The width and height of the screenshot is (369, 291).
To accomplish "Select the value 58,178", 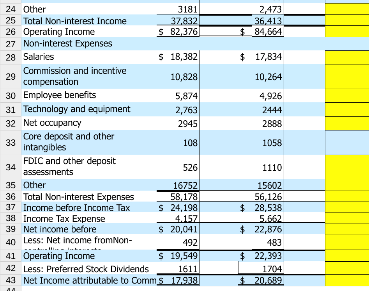I will [x=184, y=197].
